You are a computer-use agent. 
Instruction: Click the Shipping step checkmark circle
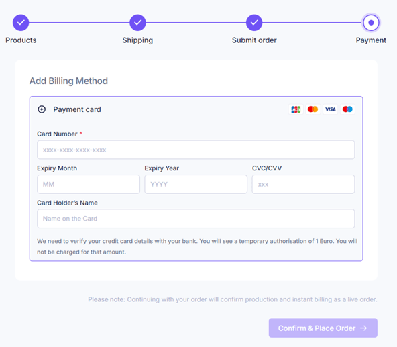coord(137,23)
